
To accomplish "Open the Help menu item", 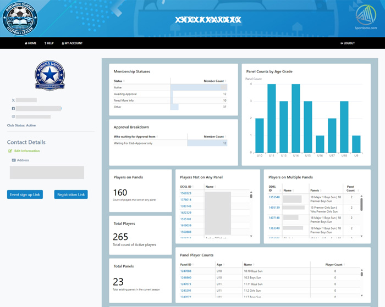I will point(49,43).
